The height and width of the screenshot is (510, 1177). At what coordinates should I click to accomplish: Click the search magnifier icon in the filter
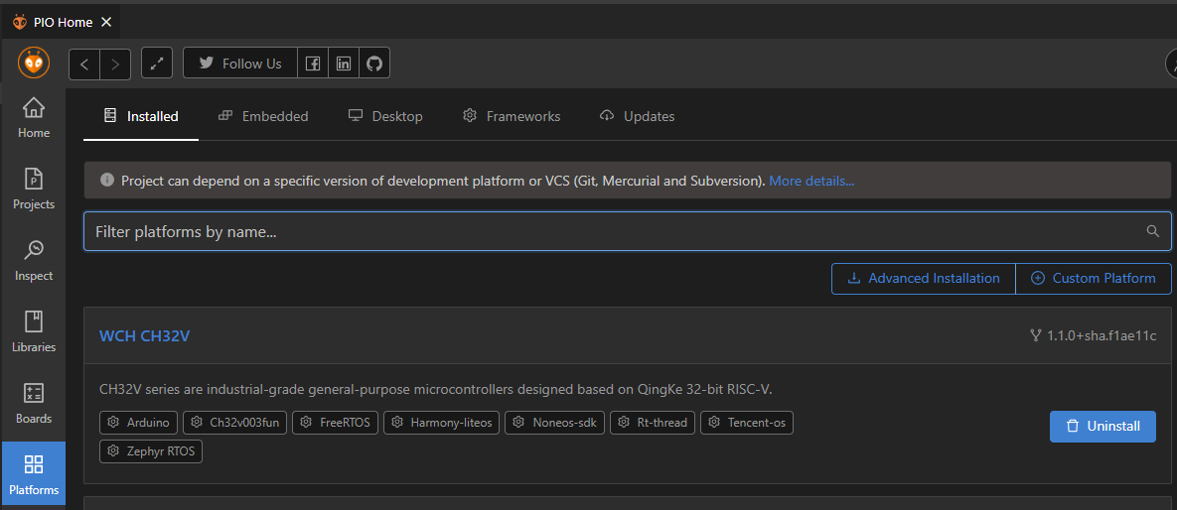[x=1153, y=231]
